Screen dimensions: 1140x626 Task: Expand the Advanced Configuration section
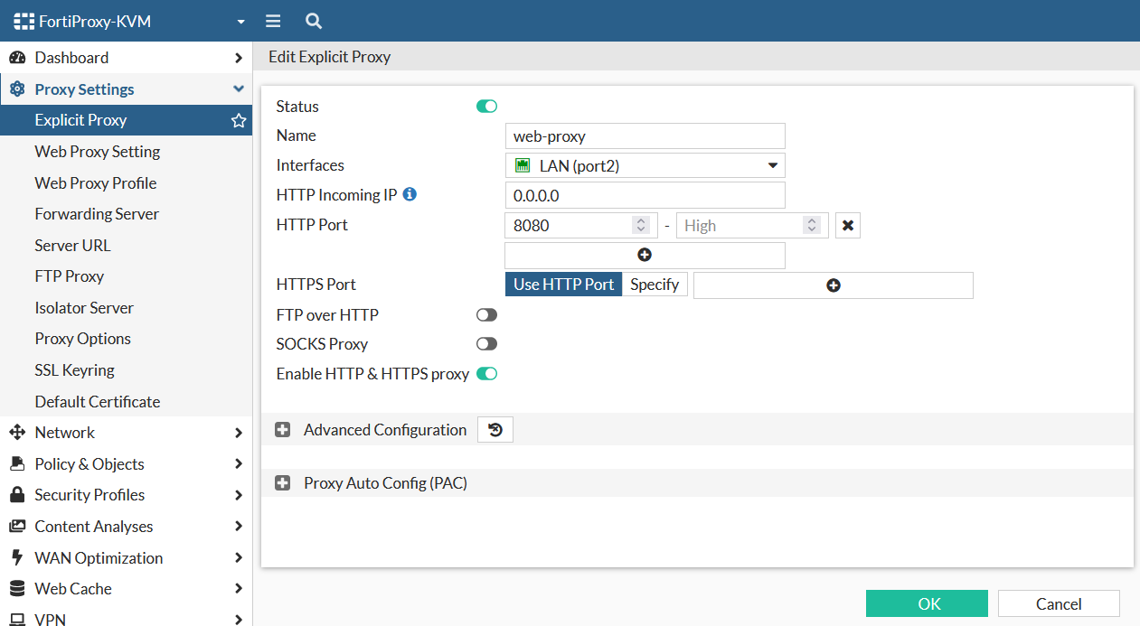click(283, 430)
